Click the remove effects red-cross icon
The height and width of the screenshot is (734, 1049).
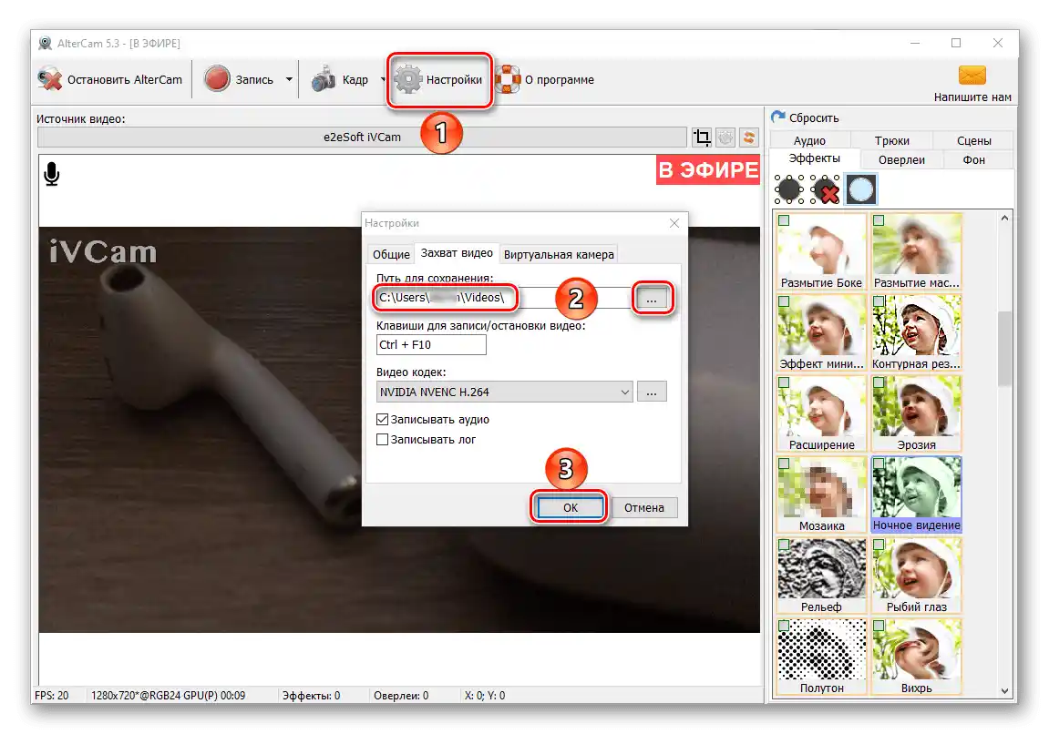[825, 189]
